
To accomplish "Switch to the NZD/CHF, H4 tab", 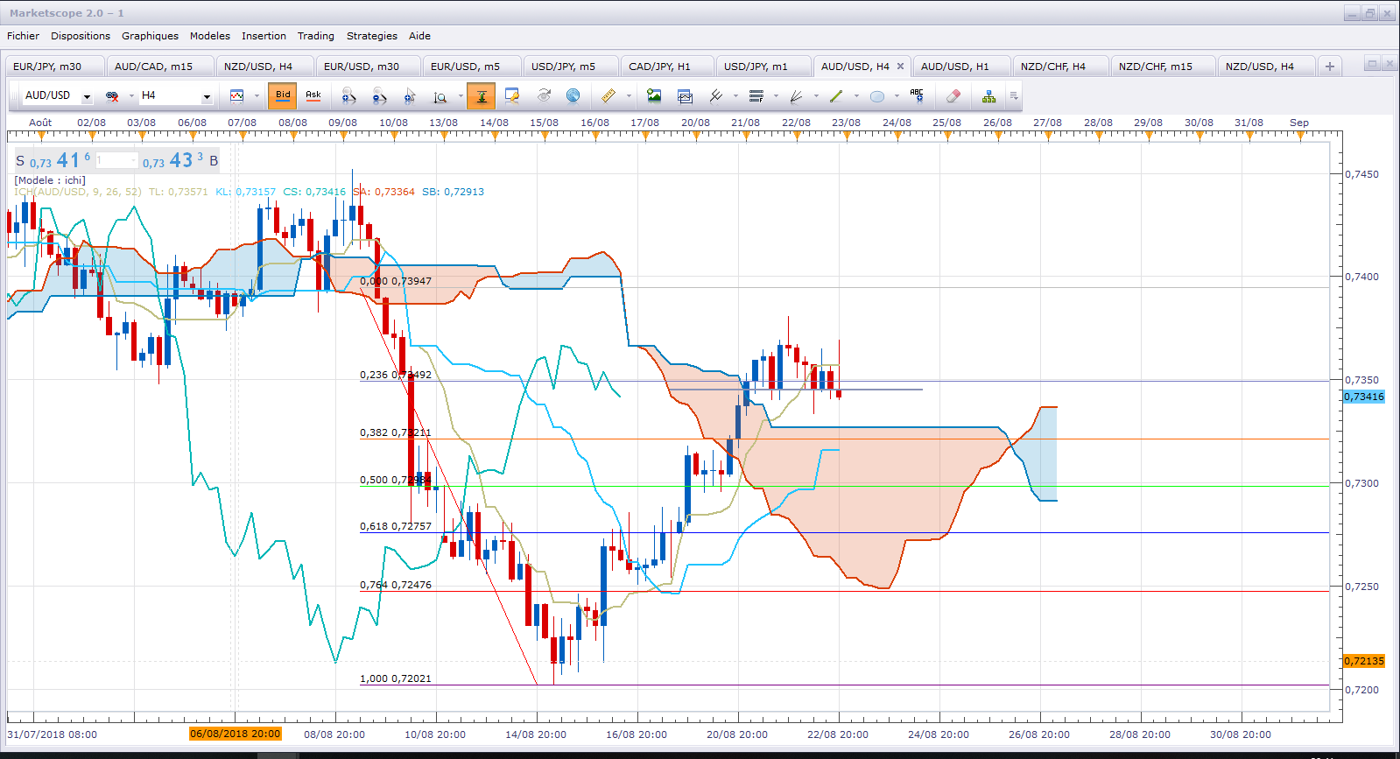I will point(1060,67).
